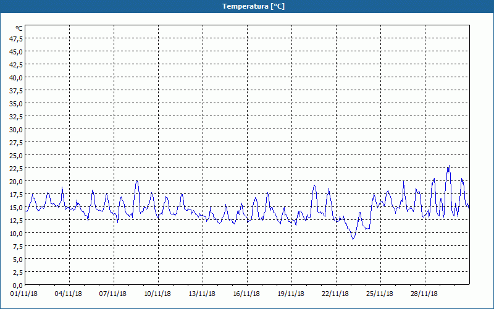Click the 10,0 y-axis label
This screenshot has height=309, width=494.
(x=16, y=234)
